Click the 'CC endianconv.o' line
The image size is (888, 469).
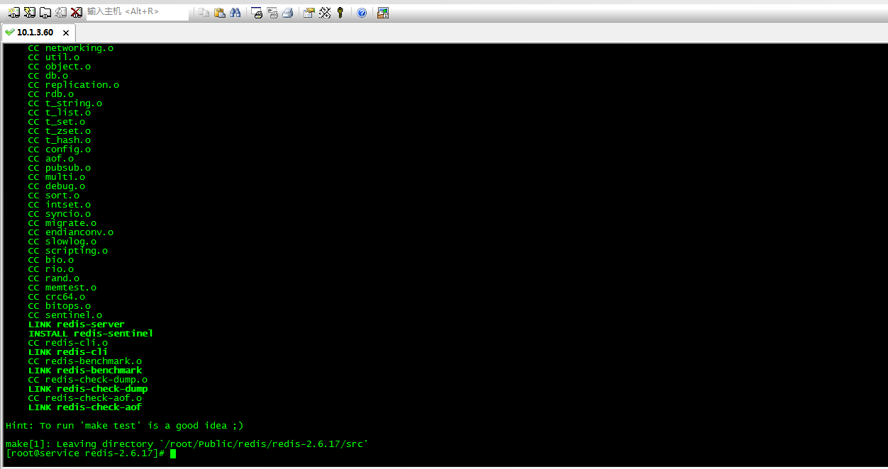[71, 232]
